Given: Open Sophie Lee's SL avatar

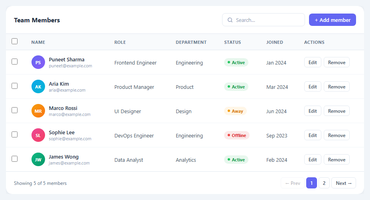Looking at the screenshot, I should coord(38,135).
